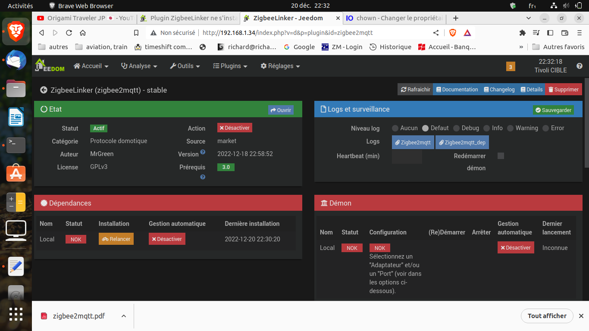Share this page from the address bar
Image resolution: width=589 pixels, height=331 pixels.
(x=436, y=33)
